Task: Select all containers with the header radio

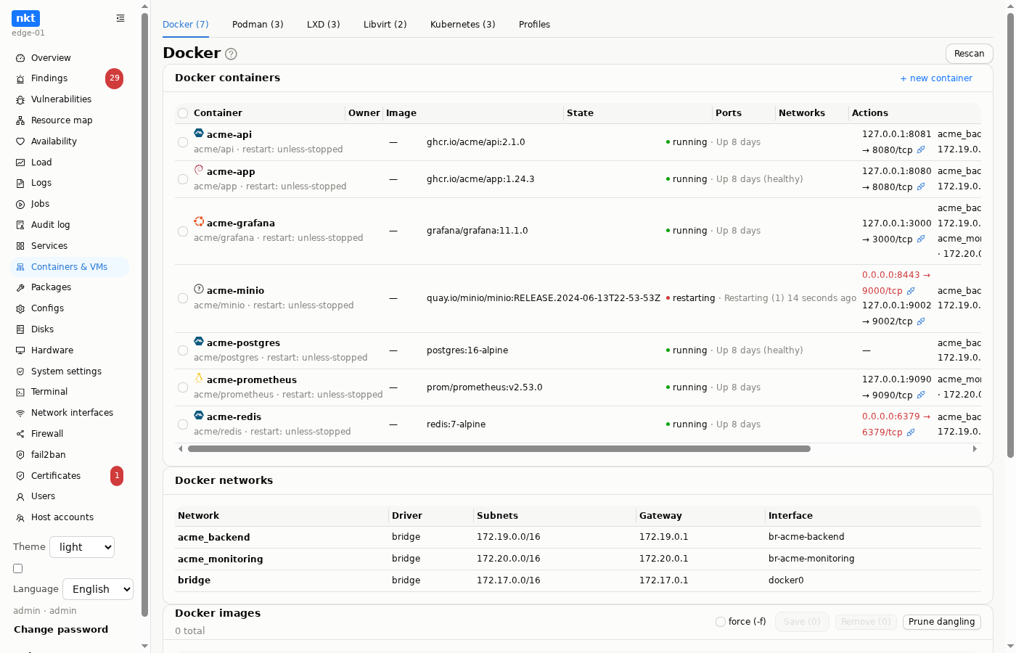Action: [x=183, y=113]
